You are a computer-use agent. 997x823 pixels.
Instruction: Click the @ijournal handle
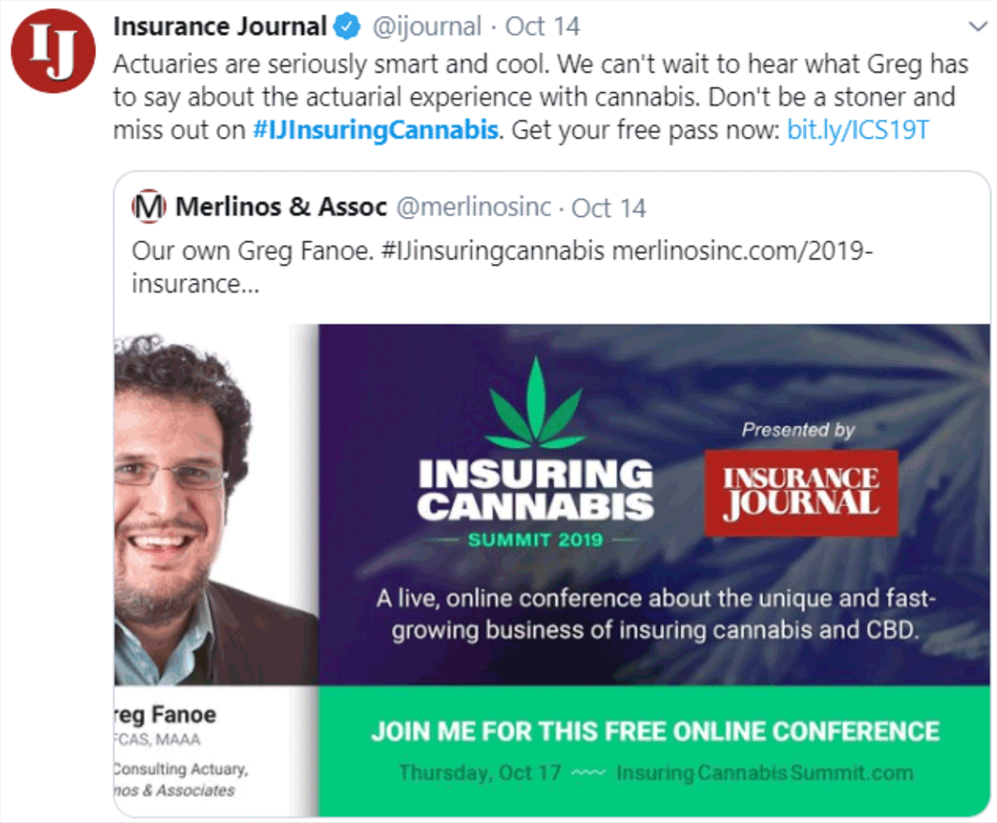point(428,26)
